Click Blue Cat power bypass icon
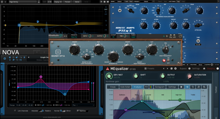 5,59
